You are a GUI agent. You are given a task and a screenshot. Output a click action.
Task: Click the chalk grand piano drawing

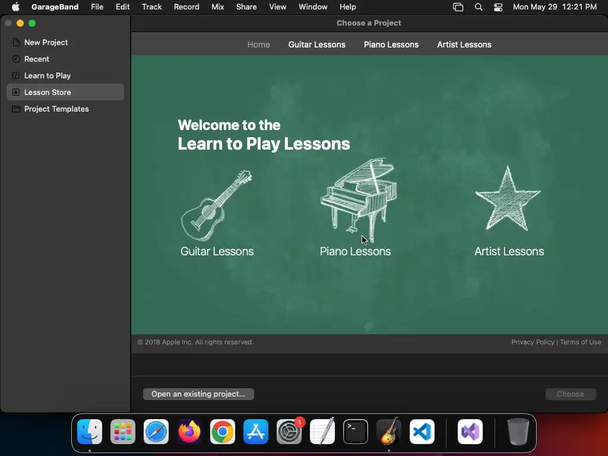[x=358, y=199]
